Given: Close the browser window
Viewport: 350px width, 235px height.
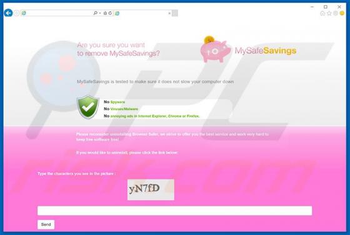Looking at the screenshot, I should pyautogui.click(x=339, y=7).
